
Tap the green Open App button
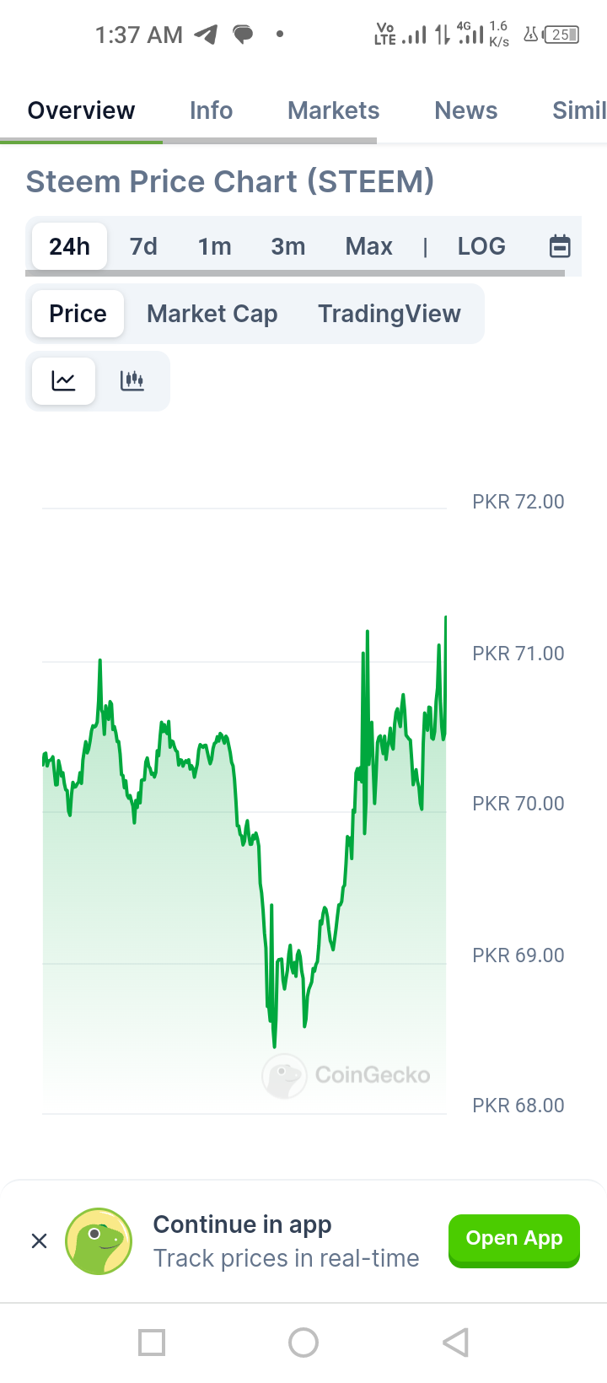[514, 1239]
